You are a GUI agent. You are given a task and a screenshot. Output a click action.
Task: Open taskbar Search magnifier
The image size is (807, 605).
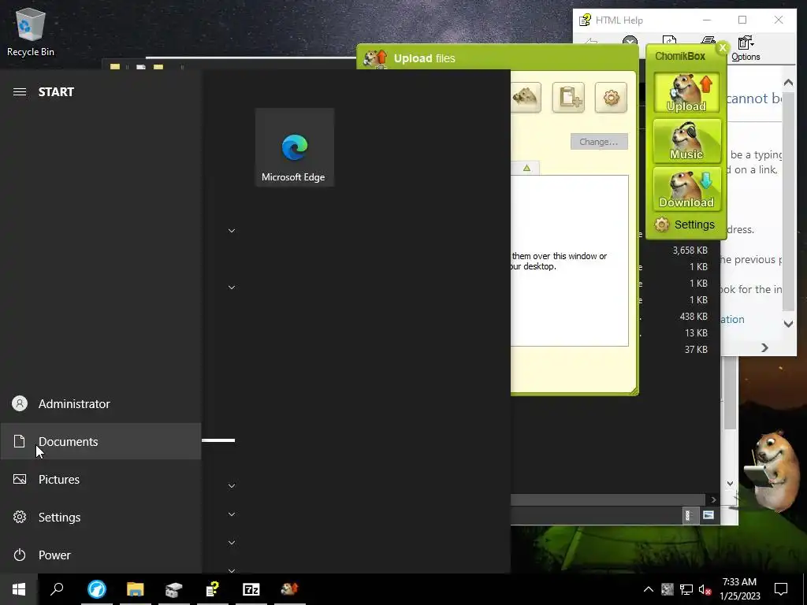coord(57,589)
